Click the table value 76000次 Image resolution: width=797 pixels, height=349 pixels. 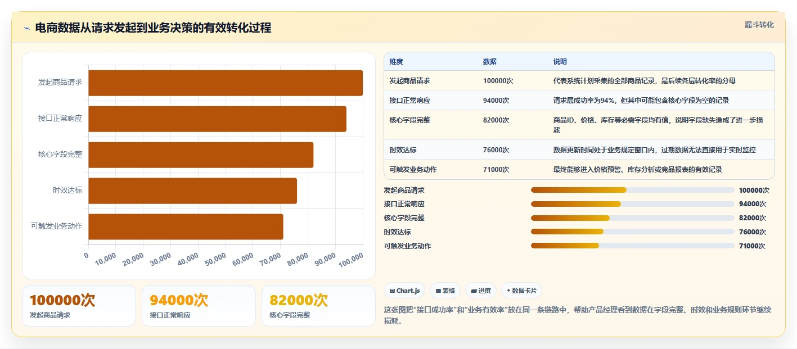click(496, 150)
